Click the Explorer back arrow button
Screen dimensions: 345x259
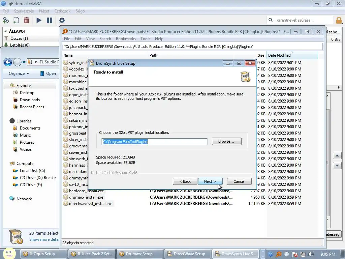[8, 62]
